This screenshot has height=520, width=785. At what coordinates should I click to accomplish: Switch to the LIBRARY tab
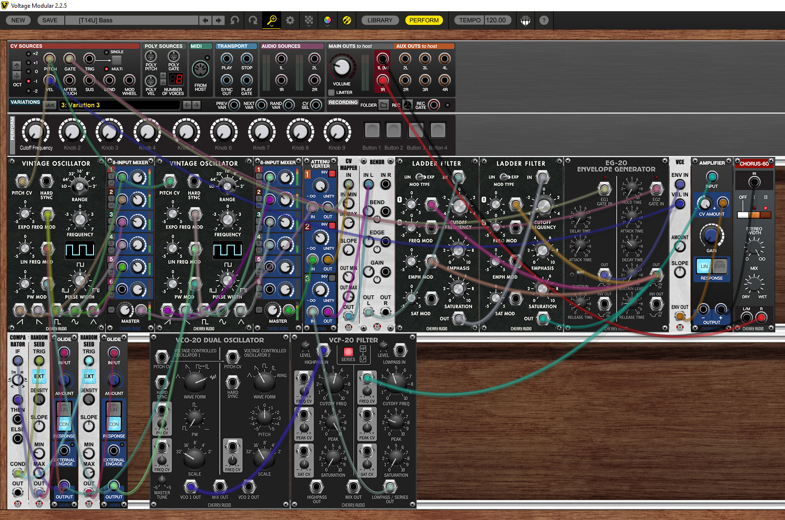pos(380,20)
